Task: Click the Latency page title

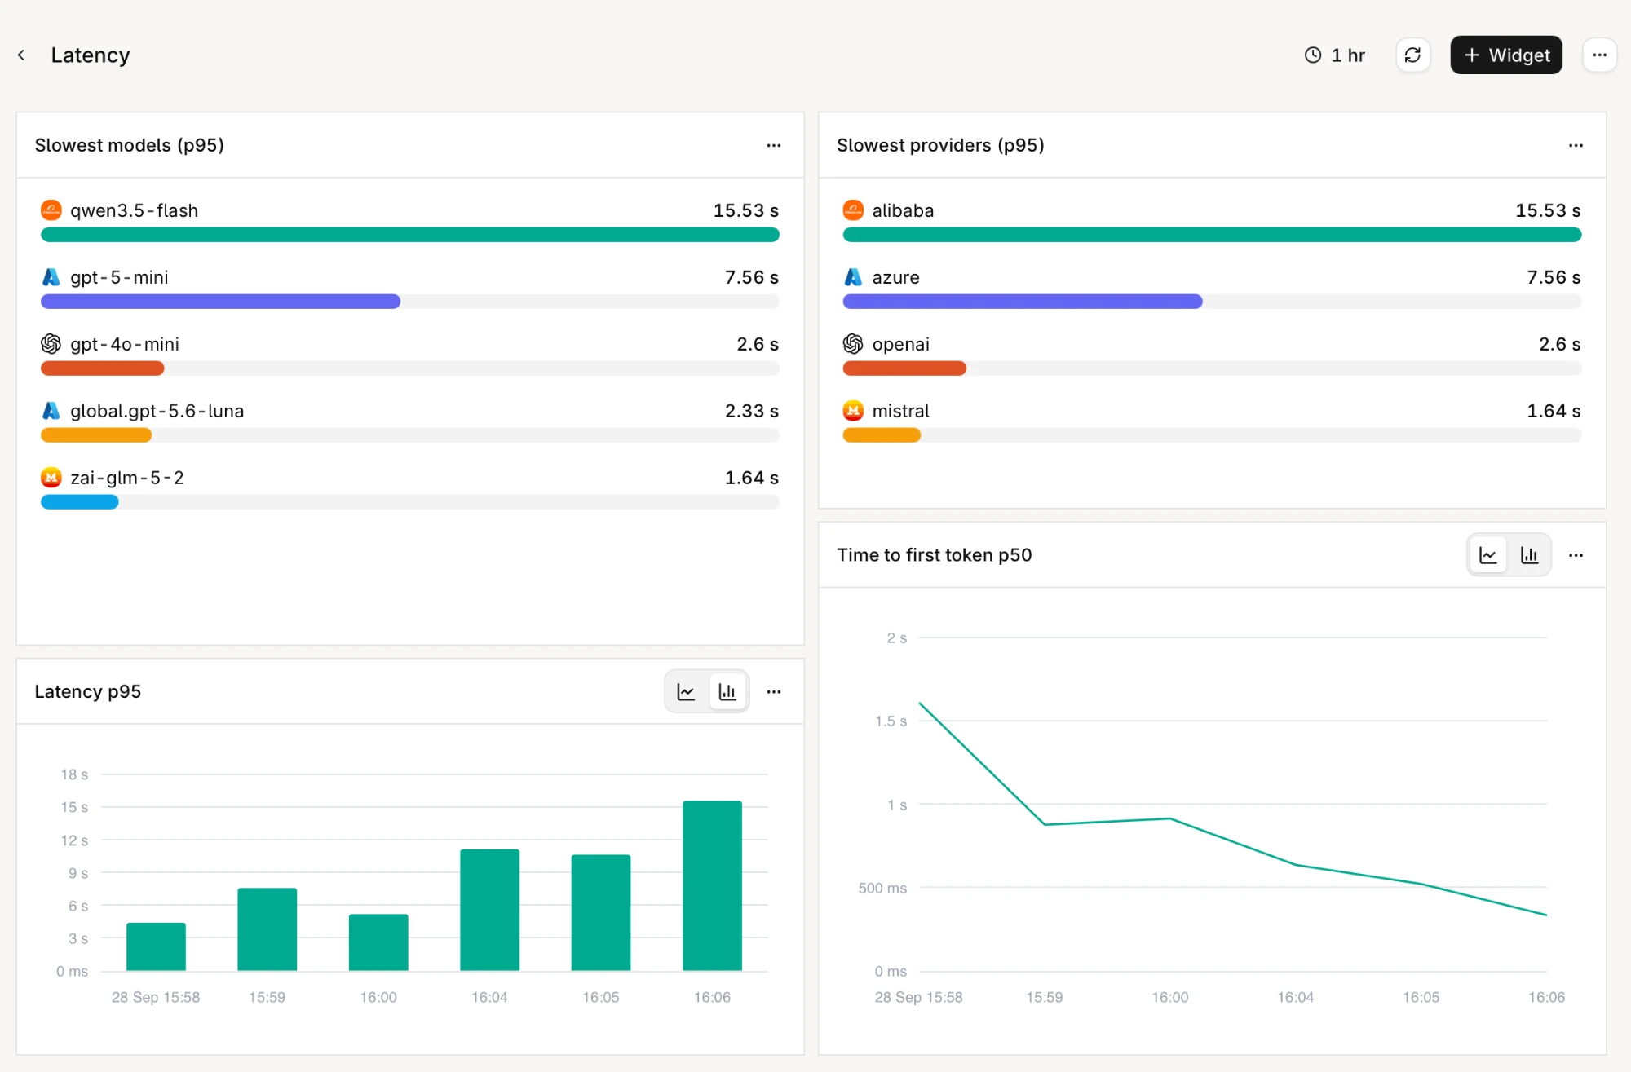Action: (91, 55)
